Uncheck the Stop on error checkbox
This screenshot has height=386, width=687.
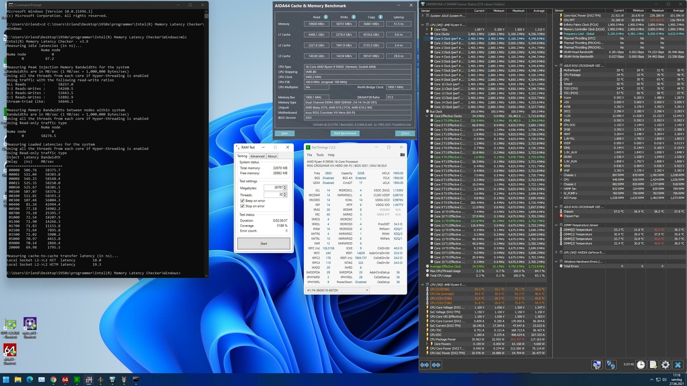tap(243, 206)
